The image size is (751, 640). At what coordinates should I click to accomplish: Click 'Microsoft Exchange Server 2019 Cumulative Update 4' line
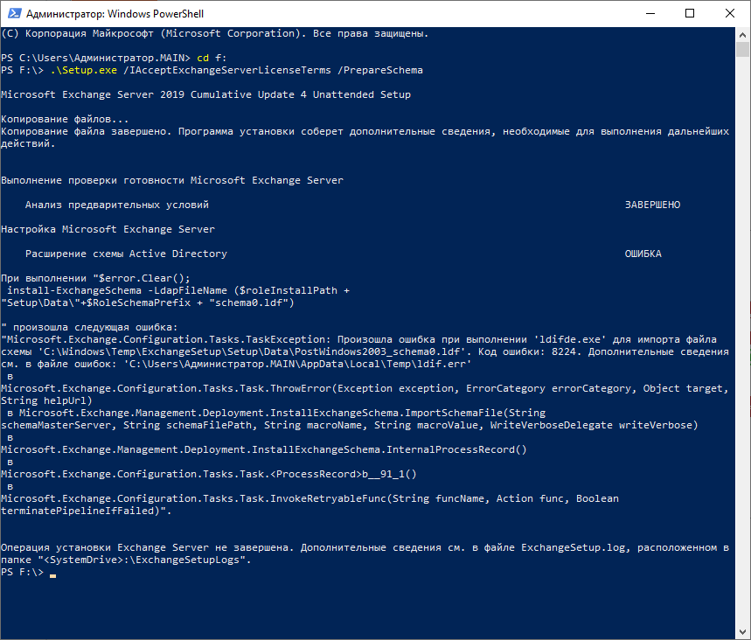point(206,94)
